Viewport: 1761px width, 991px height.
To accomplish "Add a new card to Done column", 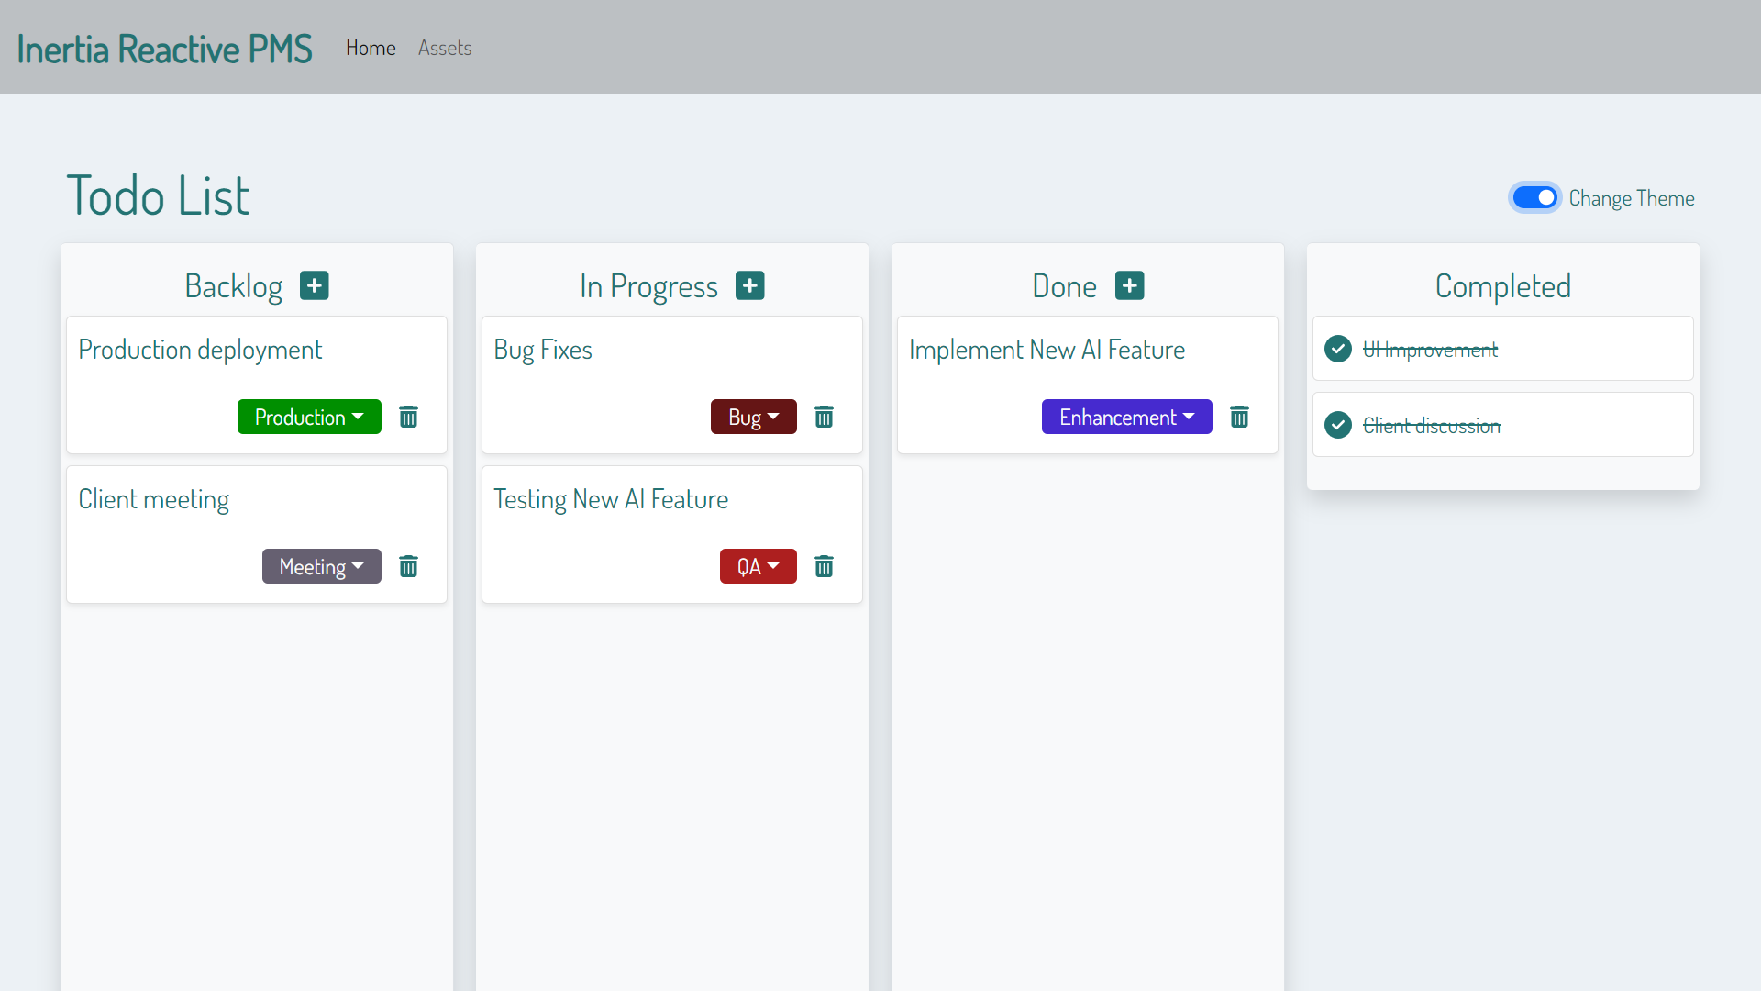I will (x=1129, y=285).
